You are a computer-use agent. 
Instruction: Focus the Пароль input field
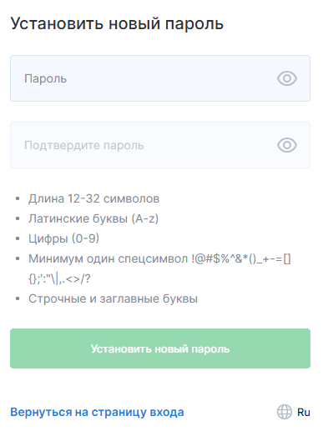tap(160, 78)
